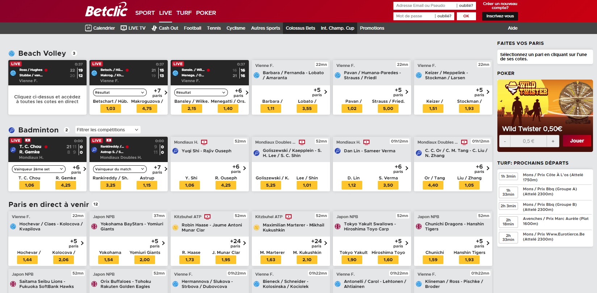The height and width of the screenshot is (293, 597).
Task: Click stream icon on Robin Haase Kitzbuhel card
Action: coord(207,217)
